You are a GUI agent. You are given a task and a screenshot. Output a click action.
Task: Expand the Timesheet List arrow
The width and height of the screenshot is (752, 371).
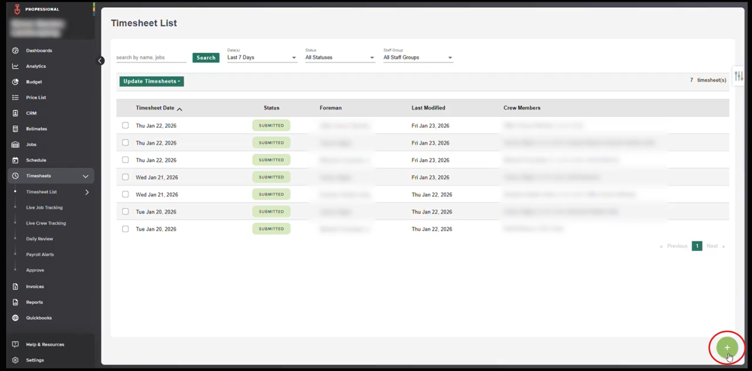pos(87,192)
